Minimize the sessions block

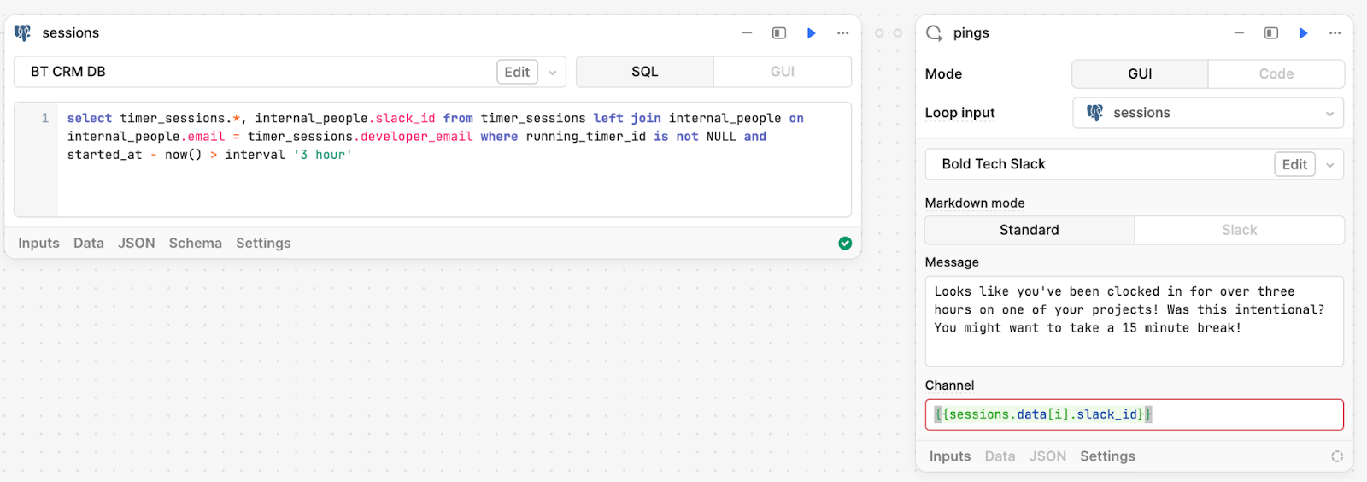point(747,32)
